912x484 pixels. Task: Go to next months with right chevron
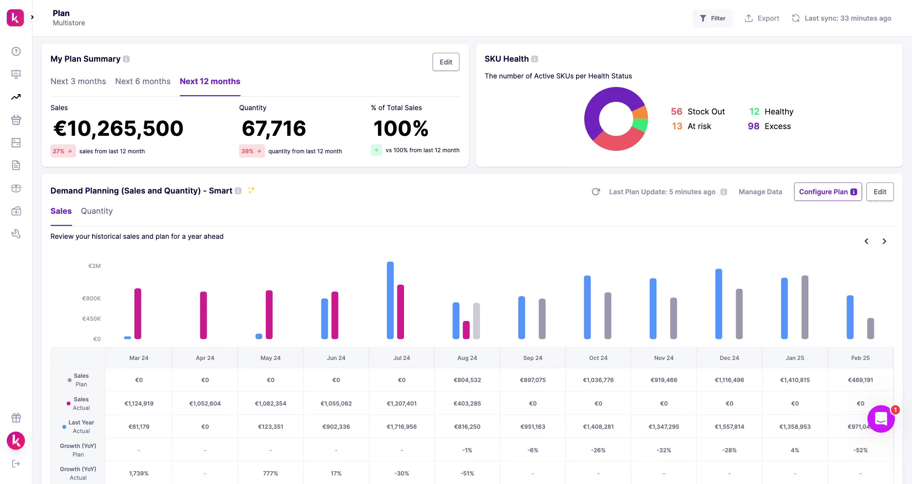tap(884, 241)
